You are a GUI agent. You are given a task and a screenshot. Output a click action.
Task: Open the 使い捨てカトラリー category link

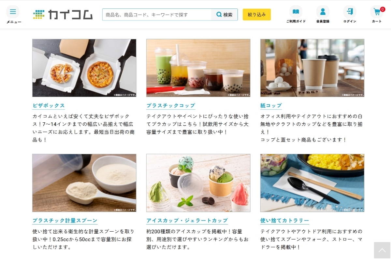tap(285, 220)
